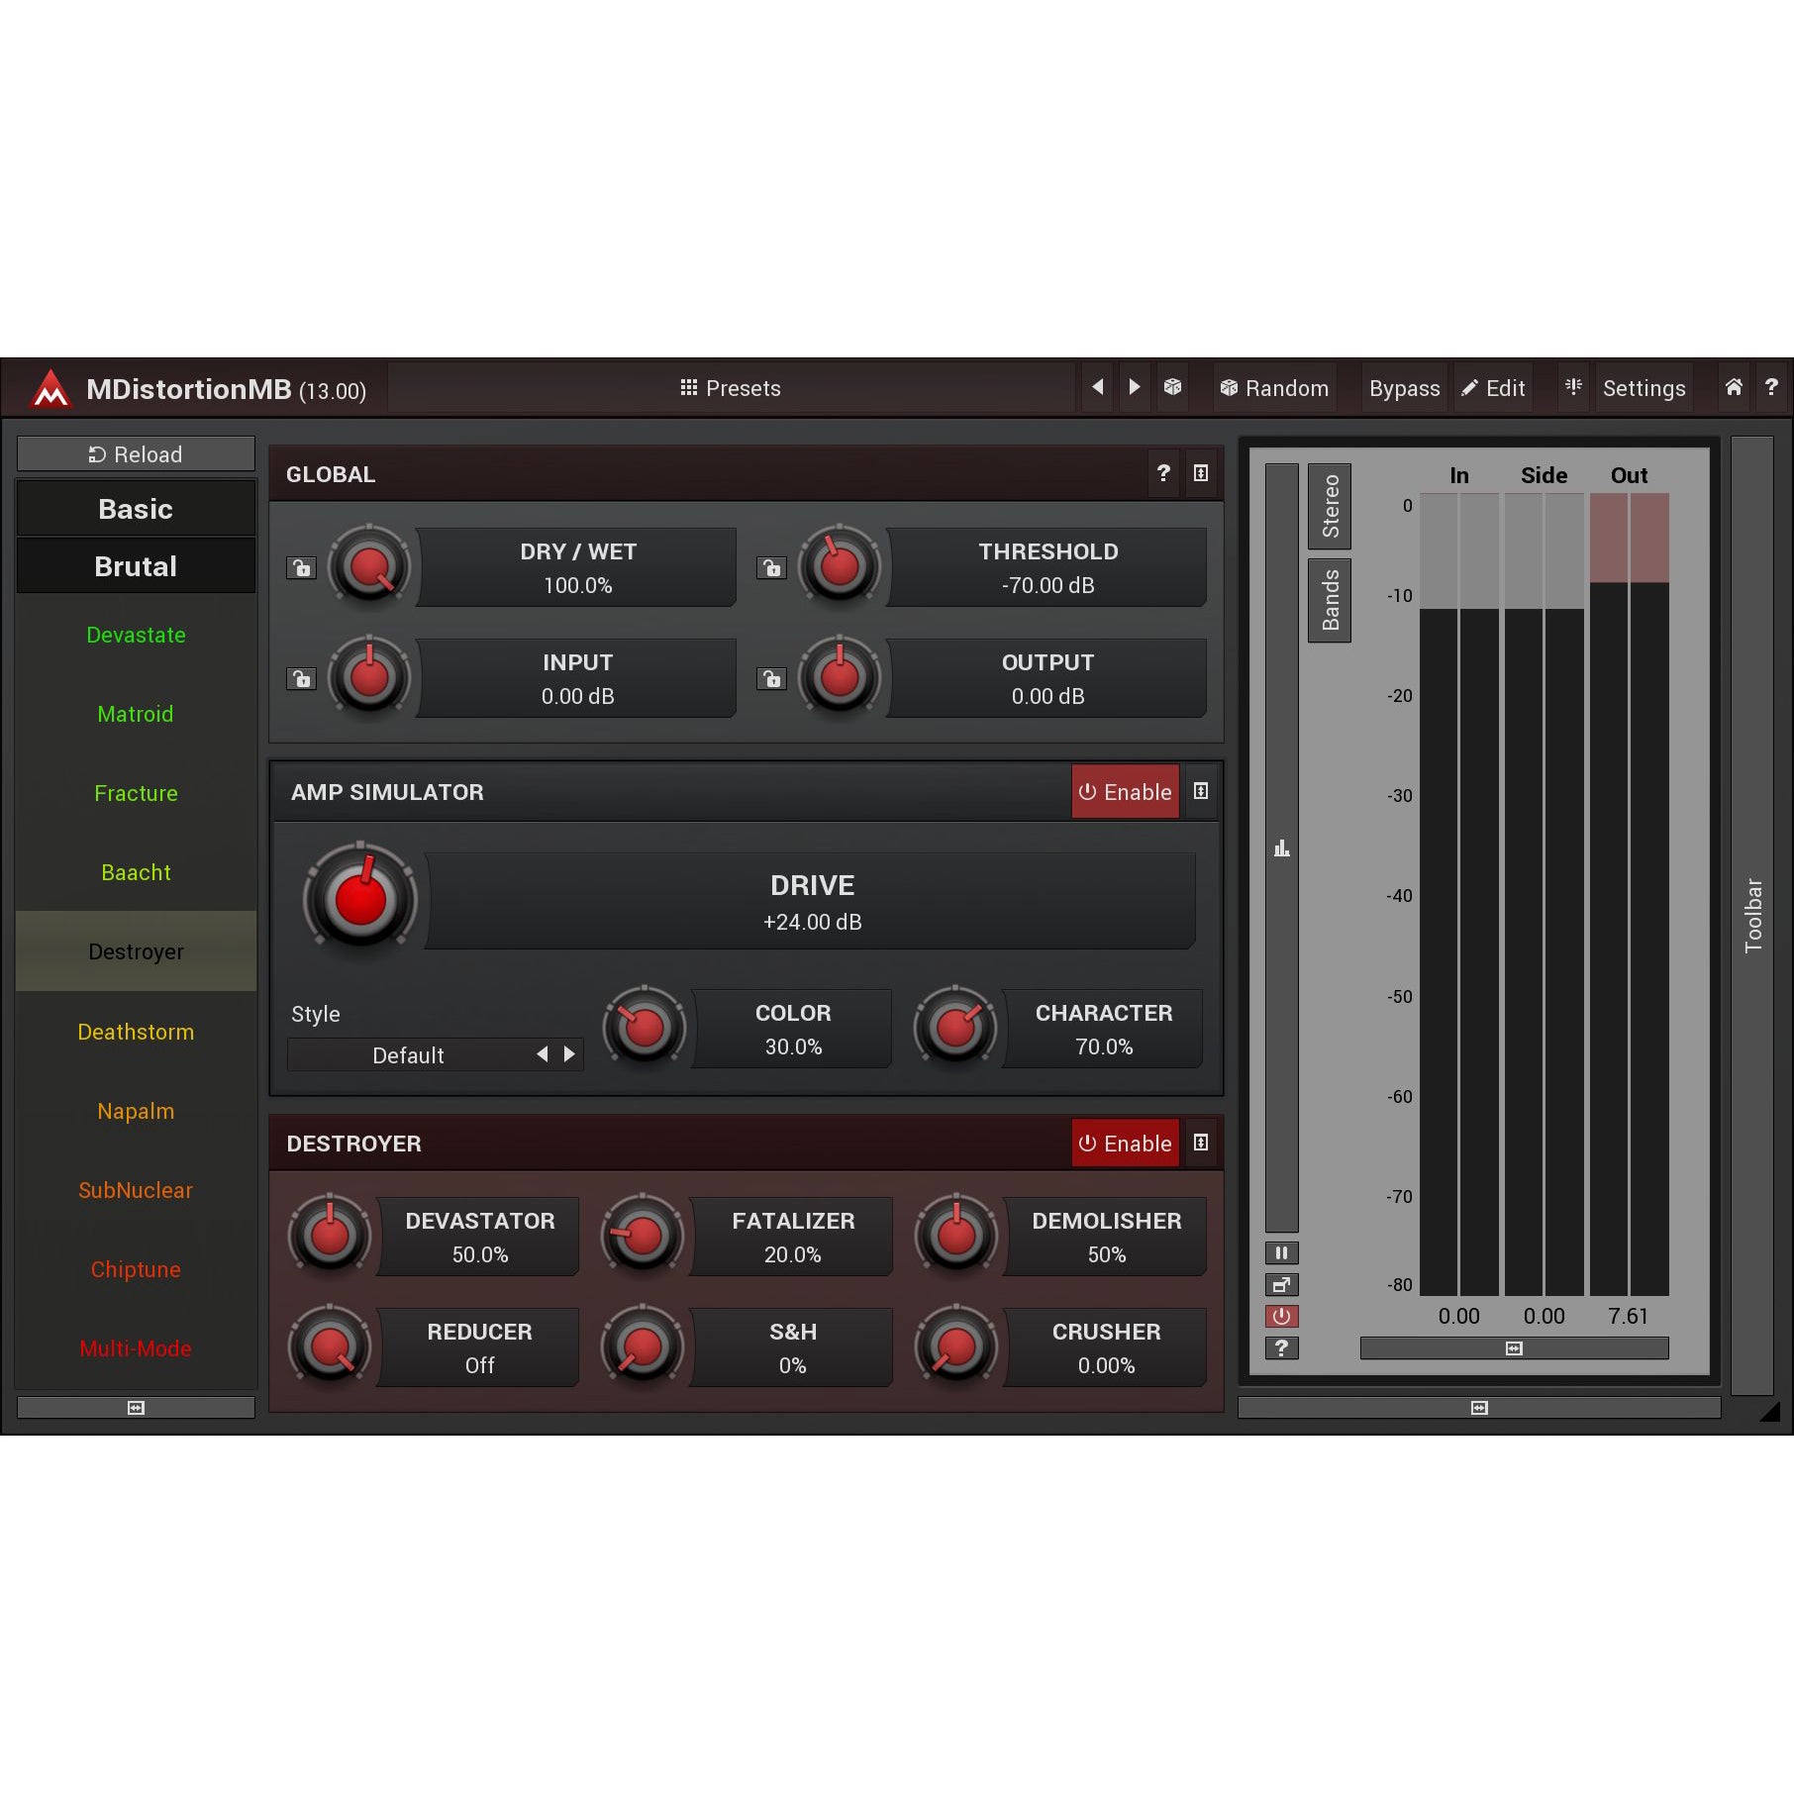Click the lock icon beside DRY / WET
The width and height of the screenshot is (1794, 1794).
pos(301,568)
